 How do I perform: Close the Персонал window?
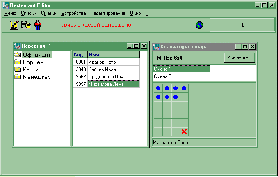tap(144, 46)
